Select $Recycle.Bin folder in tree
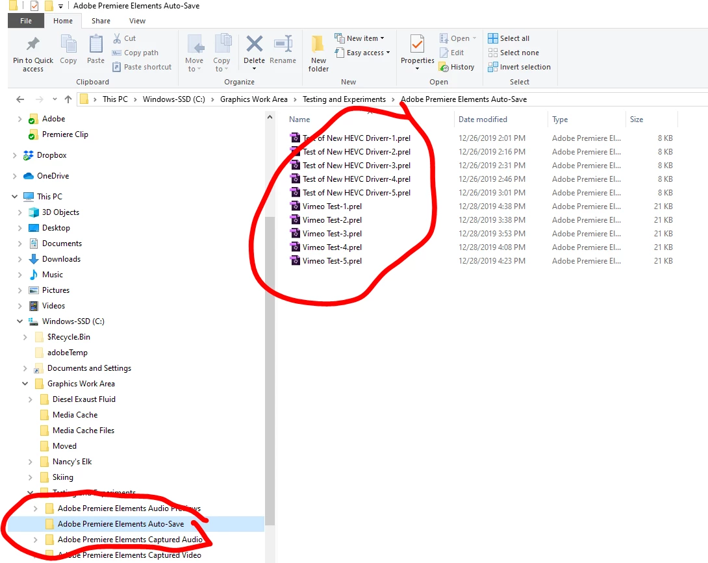Viewport: 708px width, 563px height. pyautogui.click(x=63, y=337)
